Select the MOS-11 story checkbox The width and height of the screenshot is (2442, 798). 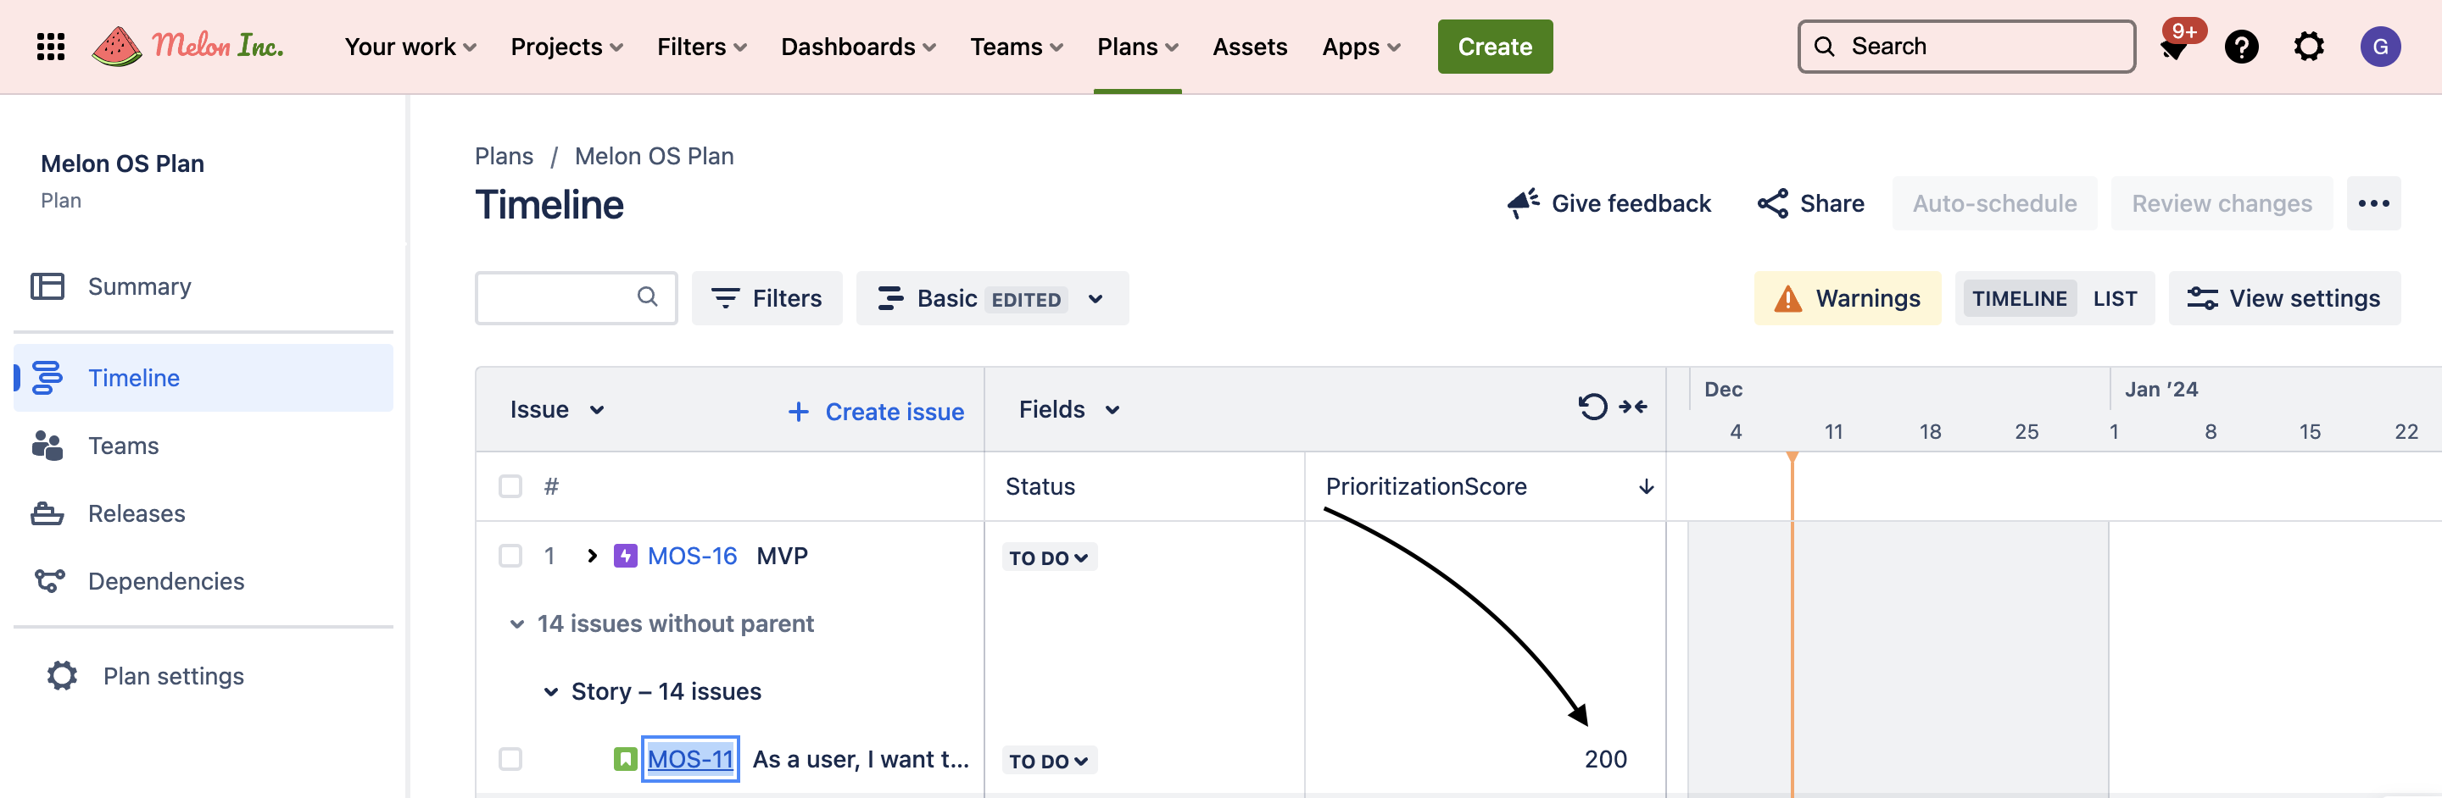(x=510, y=759)
